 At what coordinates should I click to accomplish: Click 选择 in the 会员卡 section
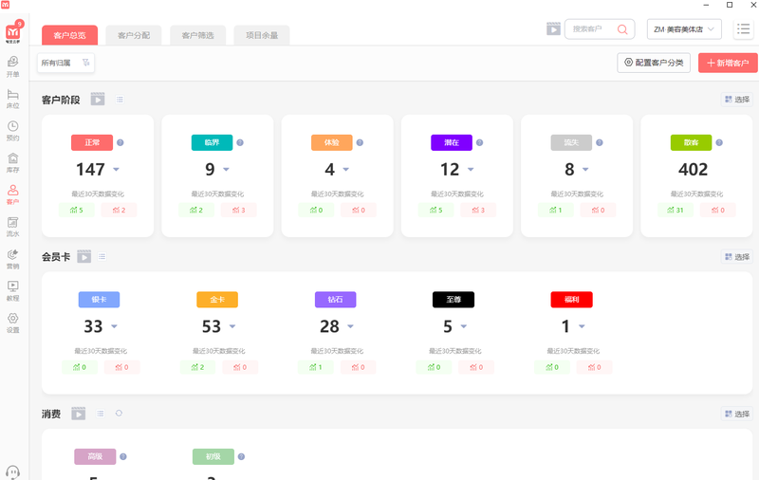click(x=737, y=256)
